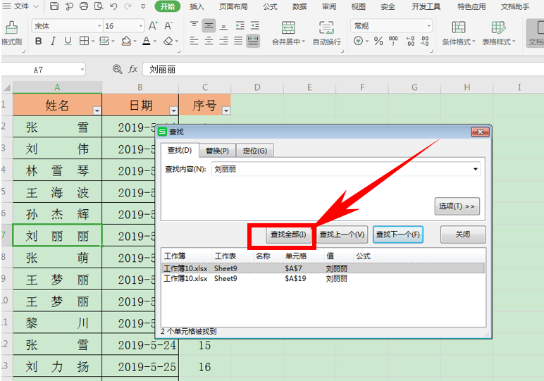Image resolution: width=544 pixels, height=381 pixels.
Task: Select the Format Painter (格式刷) brush
Action: [11, 27]
